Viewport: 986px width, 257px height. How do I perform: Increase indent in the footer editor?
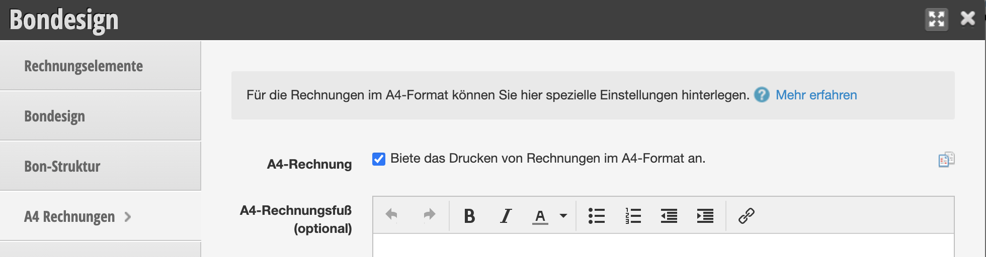(705, 216)
